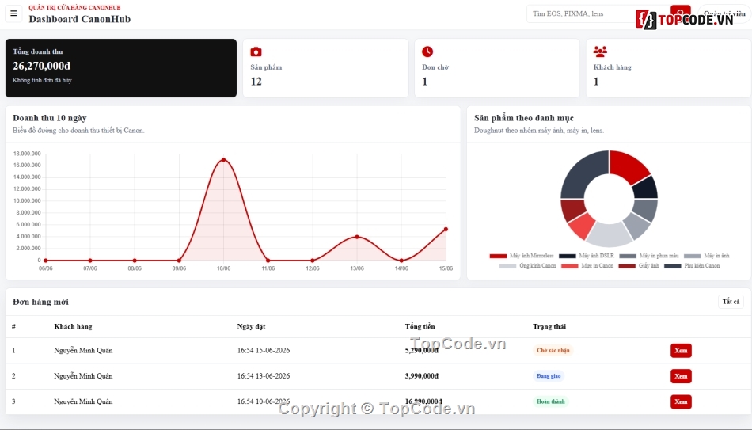Open the Quản trị viên account button
Viewport: 752px width, 430px height.
[724, 13]
